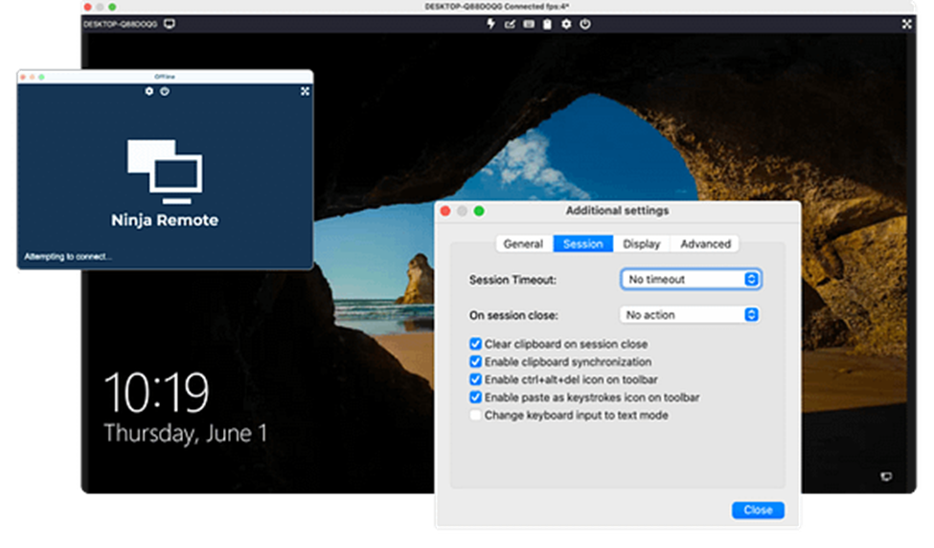Expand the On session close dropdown
The image size is (934, 548).
(690, 315)
